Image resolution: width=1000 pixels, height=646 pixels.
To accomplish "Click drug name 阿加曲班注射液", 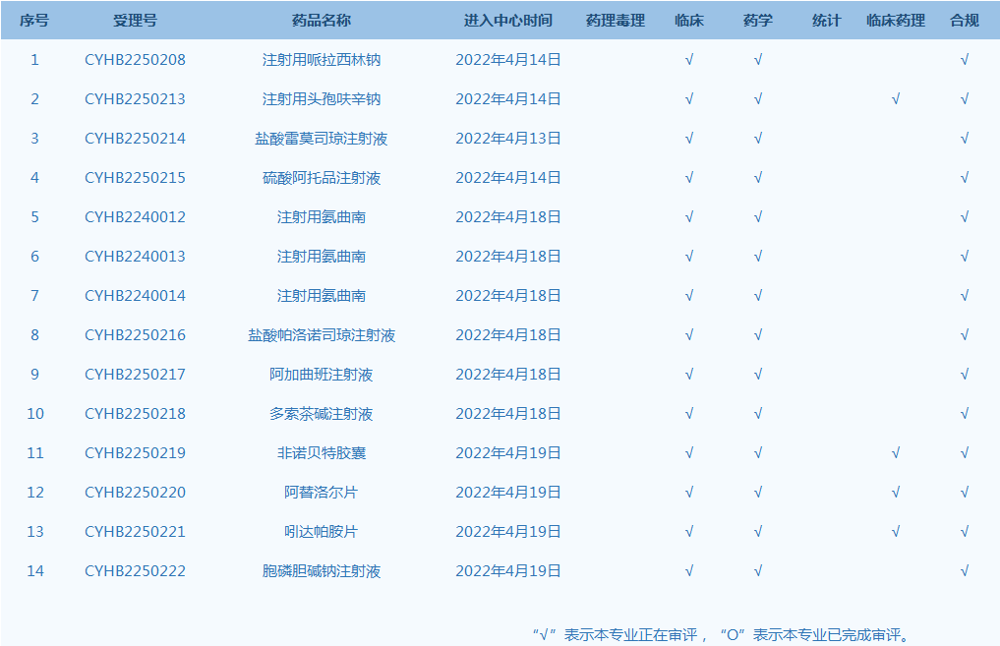I will [322, 375].
